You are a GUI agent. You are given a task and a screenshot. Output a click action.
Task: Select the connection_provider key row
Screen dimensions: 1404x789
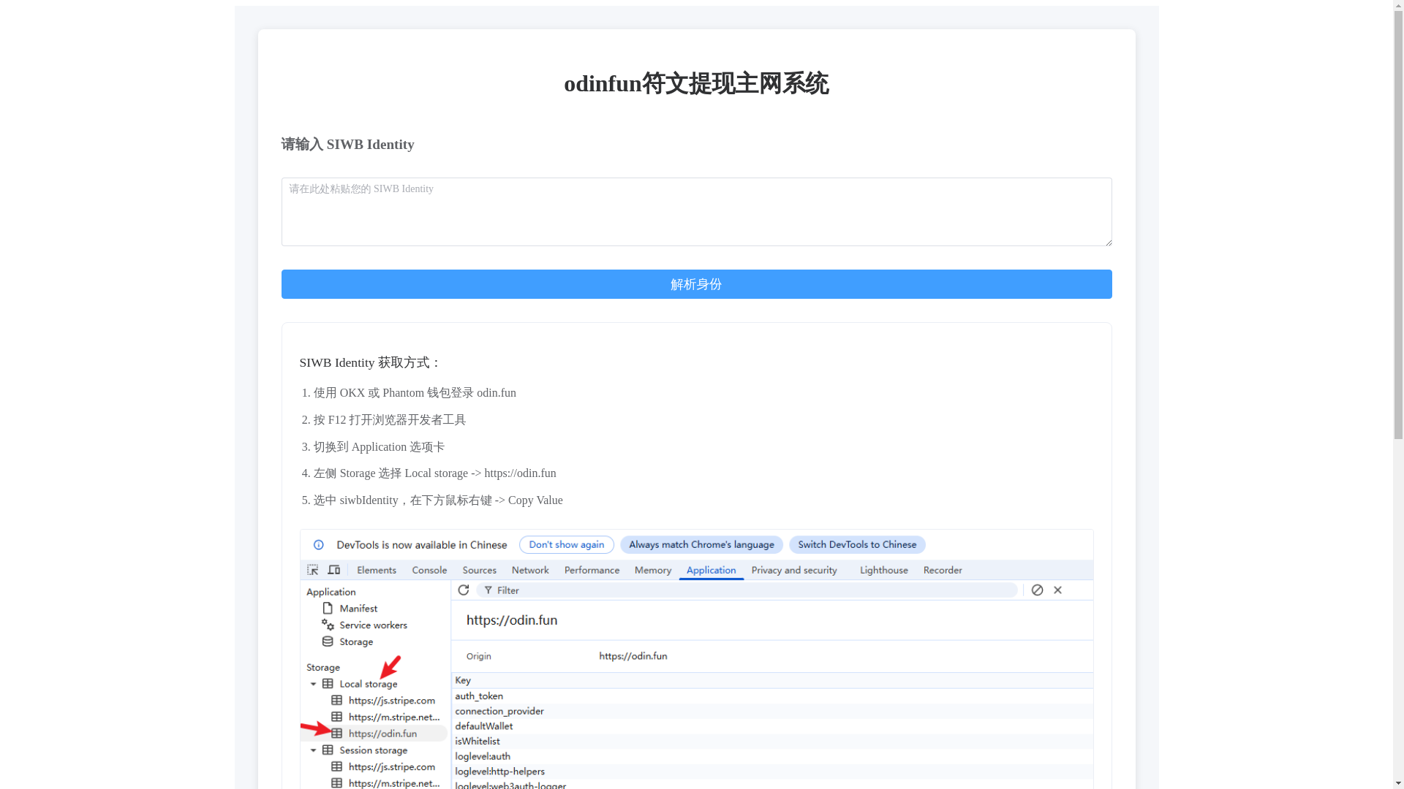pyautogui.click(x=772, y=712)
